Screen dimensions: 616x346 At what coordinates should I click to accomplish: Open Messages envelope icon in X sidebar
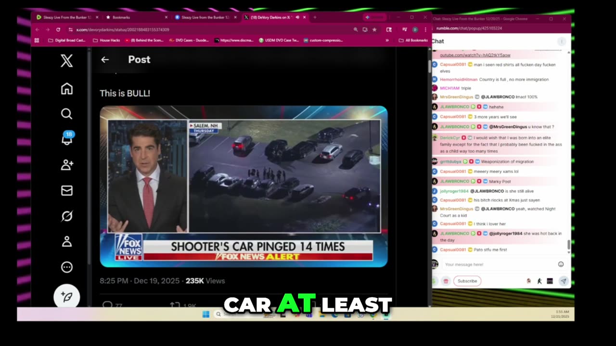click(67, 191)
